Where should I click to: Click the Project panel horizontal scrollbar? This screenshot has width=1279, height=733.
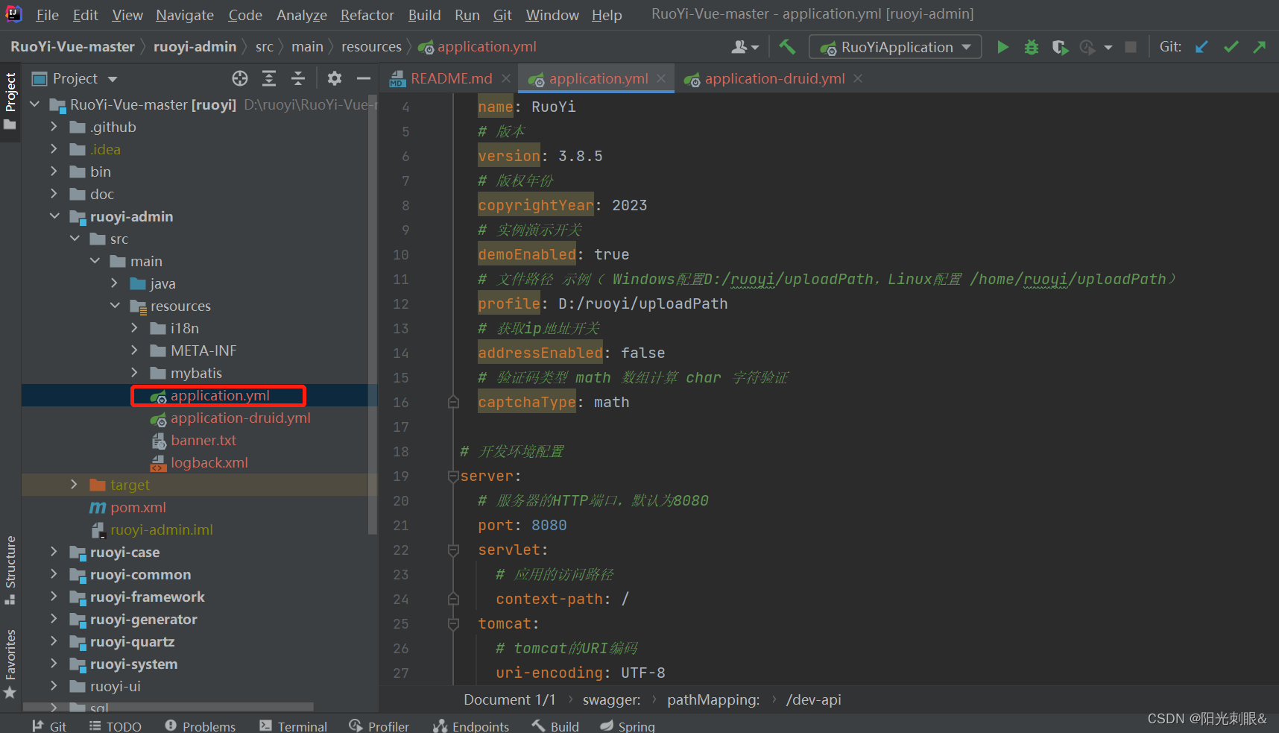(x=168, y=707)
